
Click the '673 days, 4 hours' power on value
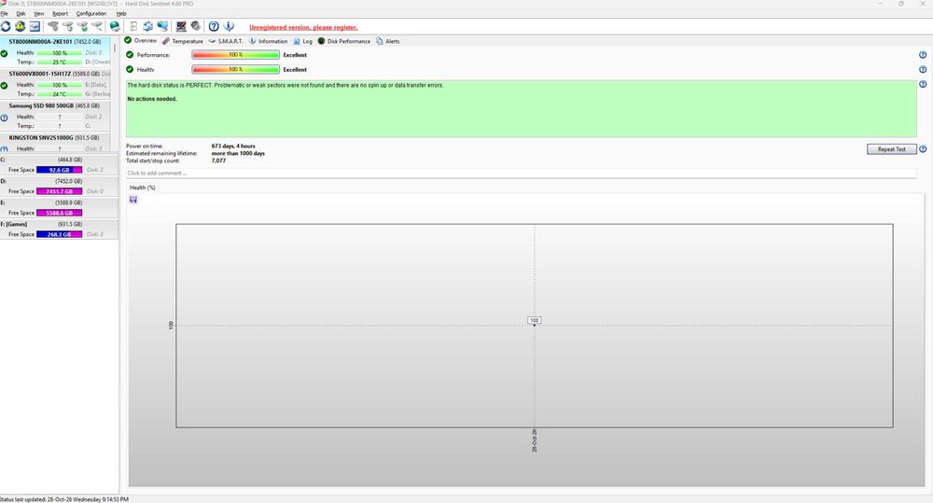233,146
